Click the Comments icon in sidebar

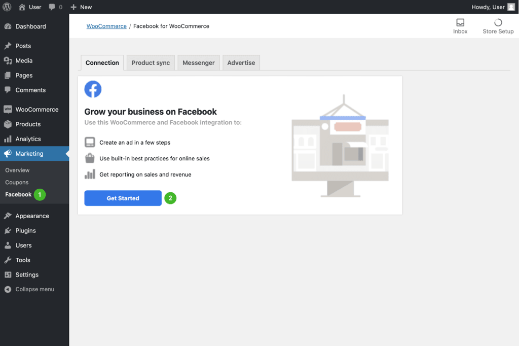[x=8, y=90]
